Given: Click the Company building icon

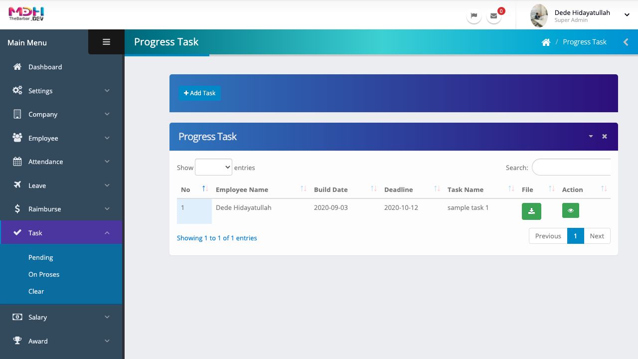Looking at the screenshot, I should 17,114.
